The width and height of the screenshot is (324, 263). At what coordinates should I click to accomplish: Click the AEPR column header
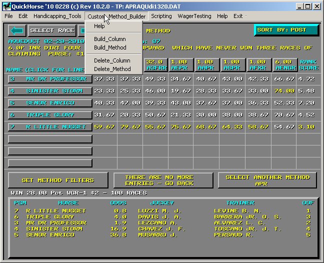pyautogui.click(x=181, y=65)
